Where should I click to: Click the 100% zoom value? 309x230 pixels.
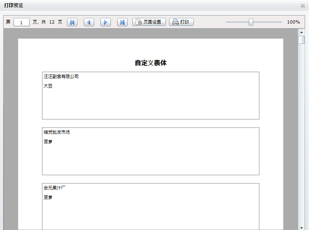pos(293,22)
